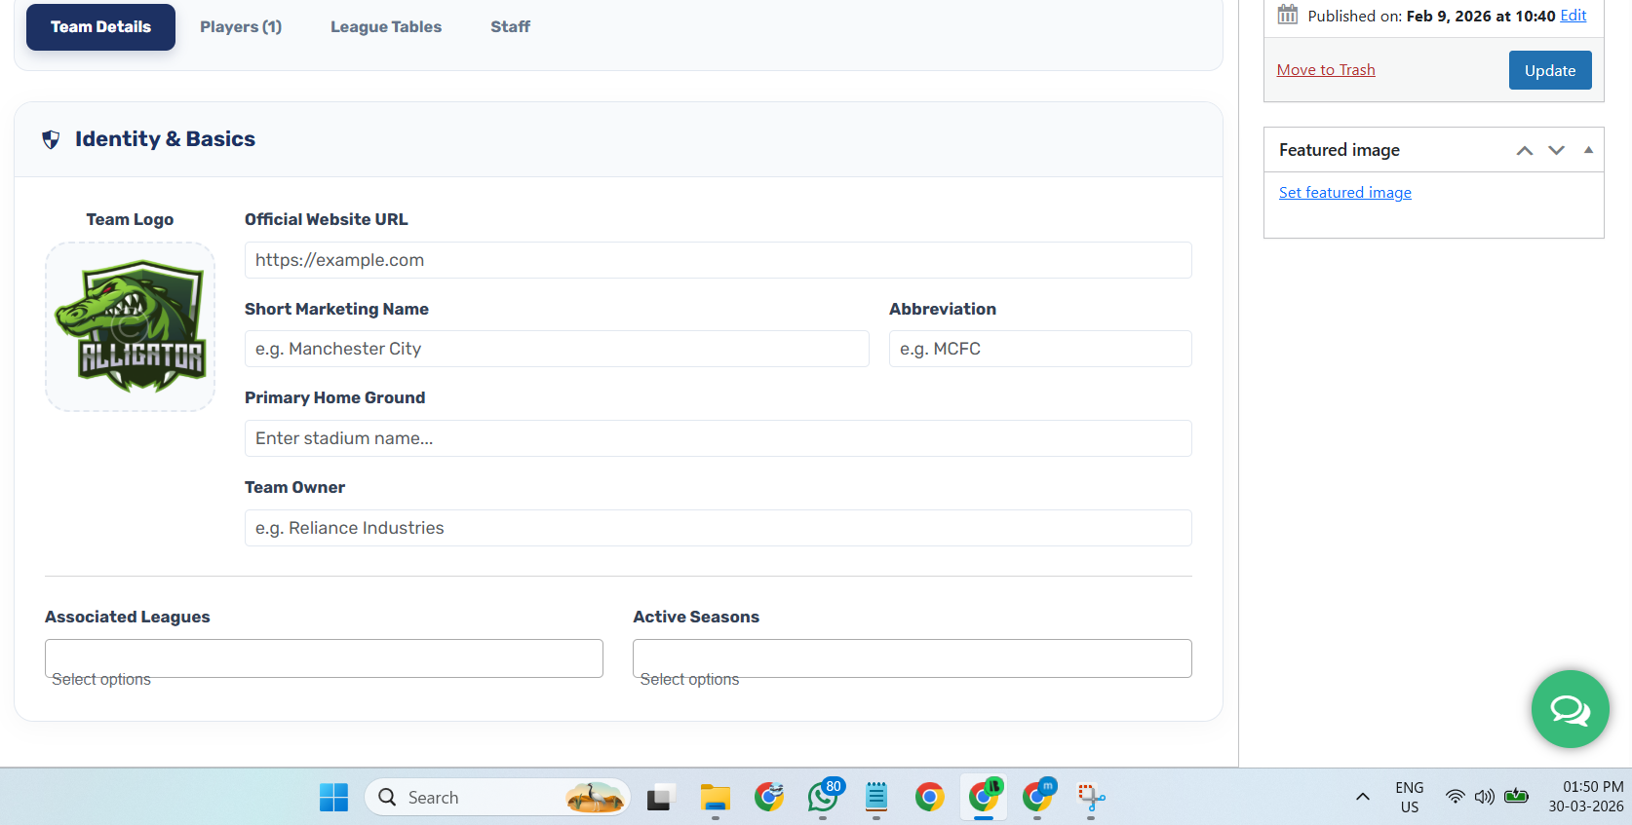
Task: Click Set featured image link
Action: (x=1344, y=193)
